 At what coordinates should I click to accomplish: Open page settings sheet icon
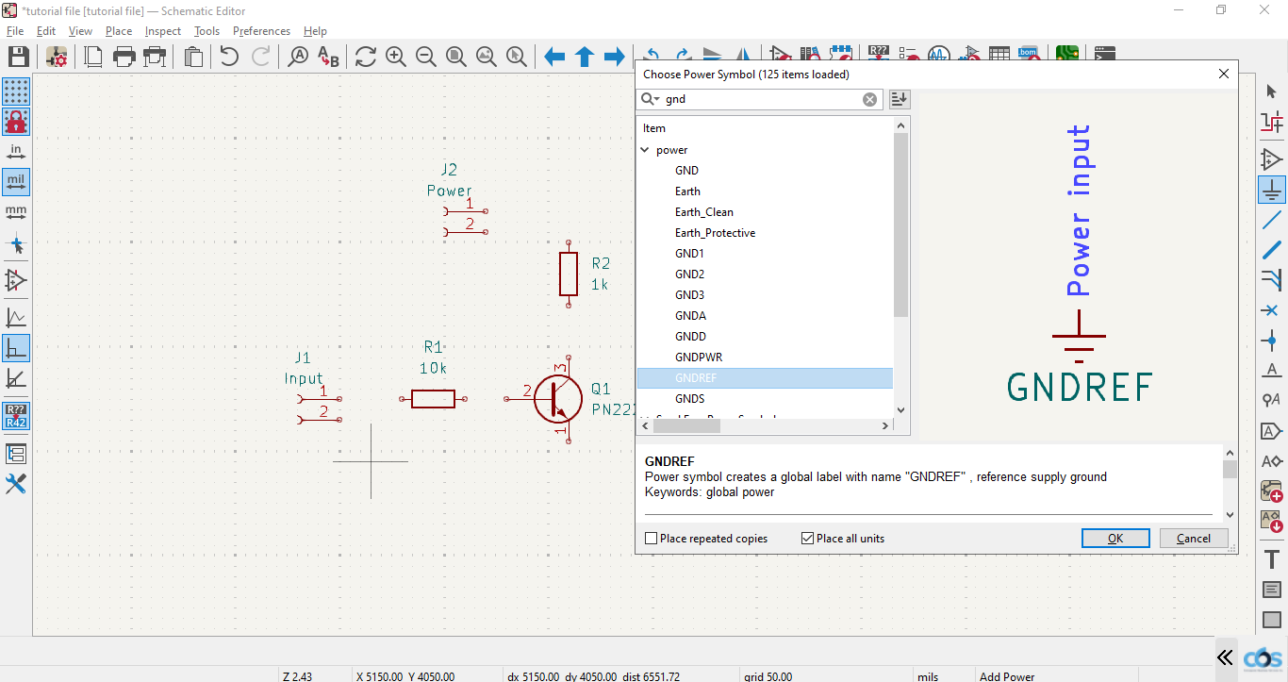click(x=93, y=57)
